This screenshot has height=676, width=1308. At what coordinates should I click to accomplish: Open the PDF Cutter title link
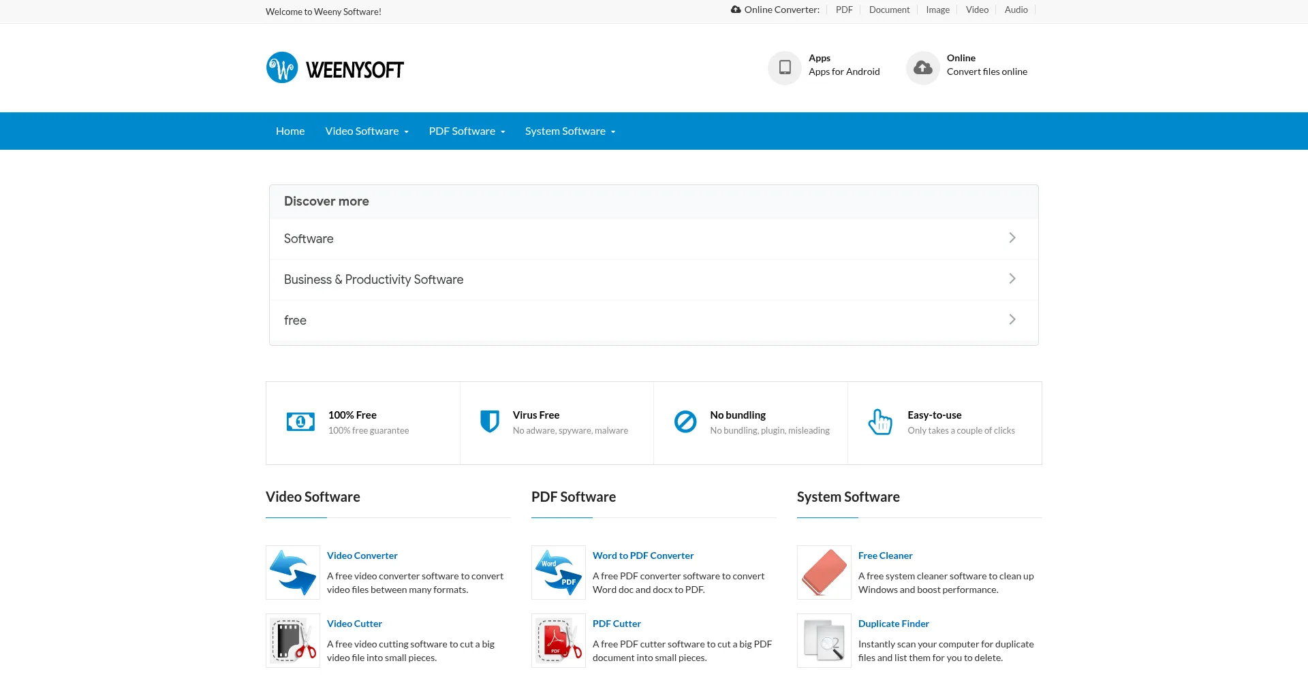coord(617,624)
